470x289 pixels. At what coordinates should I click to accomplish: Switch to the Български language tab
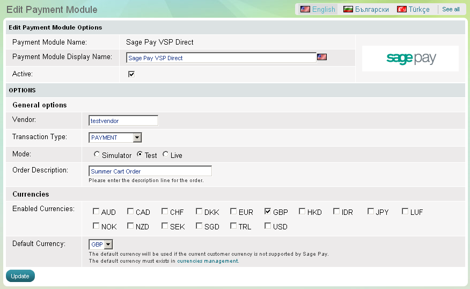tap(371, 9)
